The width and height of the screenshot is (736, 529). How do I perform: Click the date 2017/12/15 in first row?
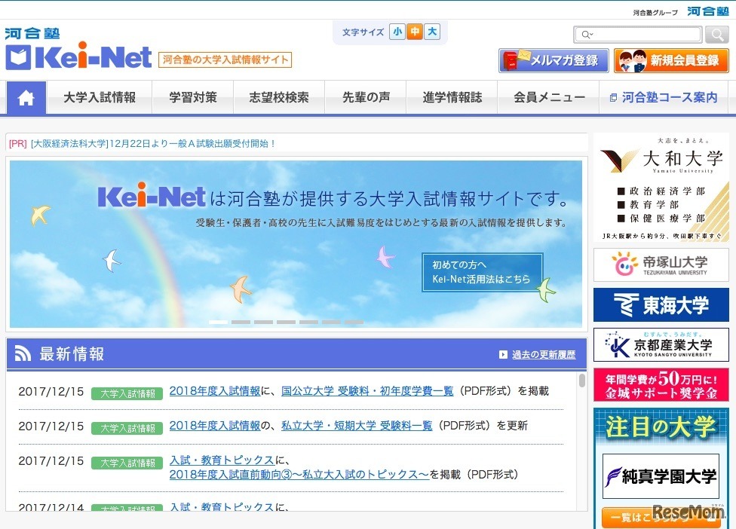(51, 392)
